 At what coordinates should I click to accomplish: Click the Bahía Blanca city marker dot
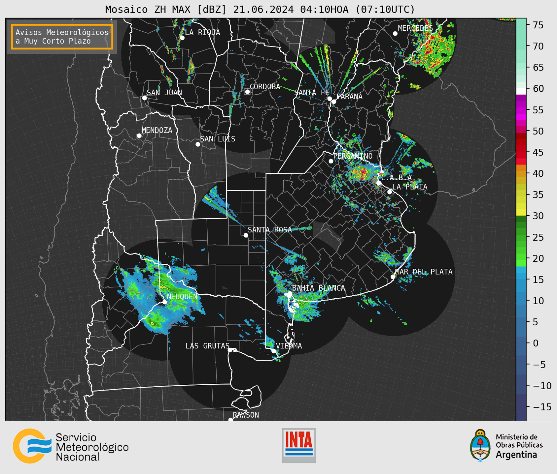point(290,293)
